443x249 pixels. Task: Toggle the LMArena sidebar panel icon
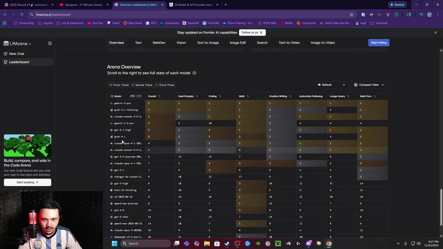pyautogui.click(x=50, y=44)
